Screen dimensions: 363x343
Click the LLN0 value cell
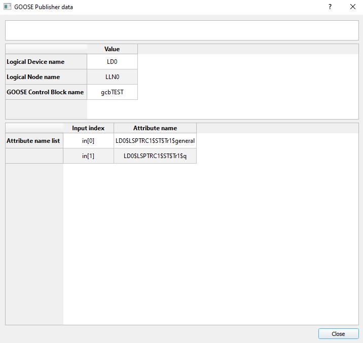click(x=112, y=77)
